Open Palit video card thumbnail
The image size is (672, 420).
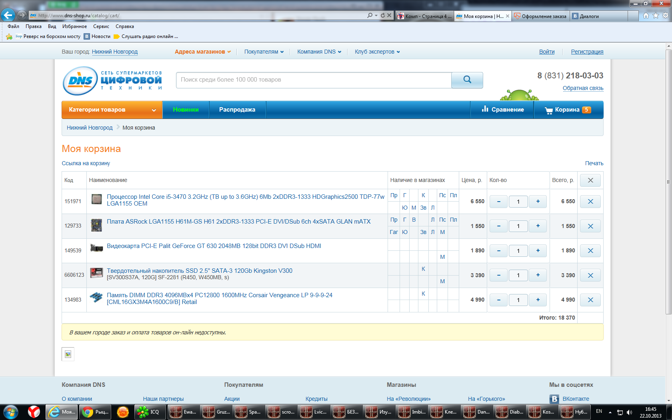pos(96,248)
